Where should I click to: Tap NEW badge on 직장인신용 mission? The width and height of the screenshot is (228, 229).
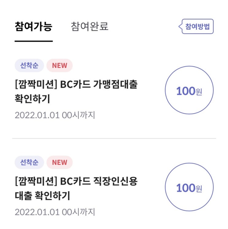tap(60, 162)
